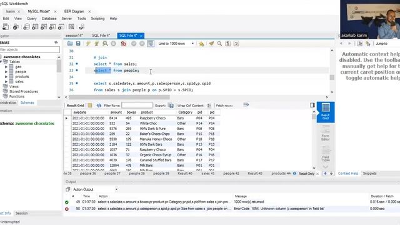Switch to the EER Diagram tab
The image size is (400, 225).
74,11
